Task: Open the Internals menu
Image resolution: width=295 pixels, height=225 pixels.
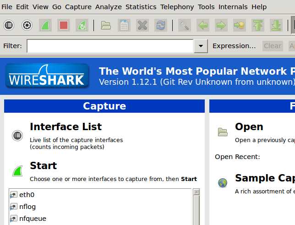Action: pyautogui.click(x=233, y=7)
